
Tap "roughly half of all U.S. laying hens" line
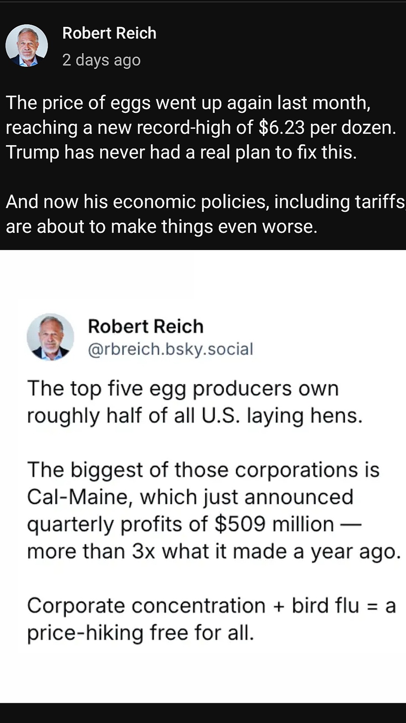coord(194,416)
